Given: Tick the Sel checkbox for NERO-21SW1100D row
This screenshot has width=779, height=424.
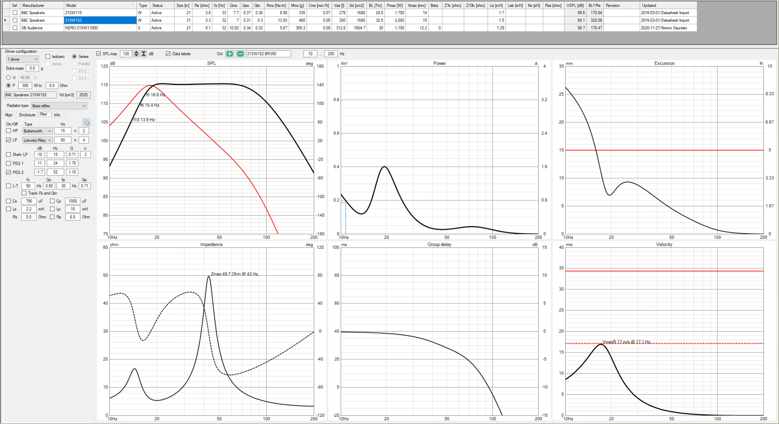Looking at the screenshot, I should (x=15, y=28).
